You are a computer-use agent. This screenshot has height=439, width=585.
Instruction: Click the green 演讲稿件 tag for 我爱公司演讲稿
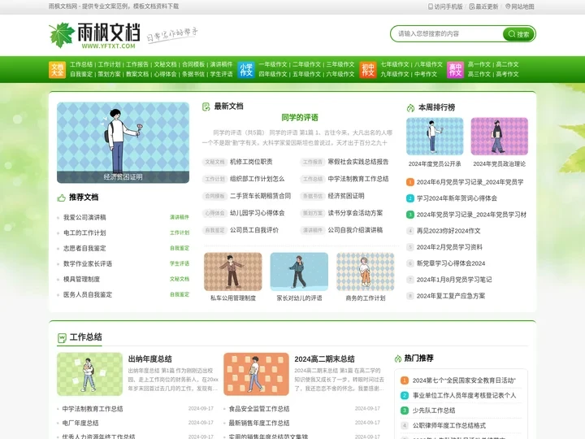click(180, 217)
